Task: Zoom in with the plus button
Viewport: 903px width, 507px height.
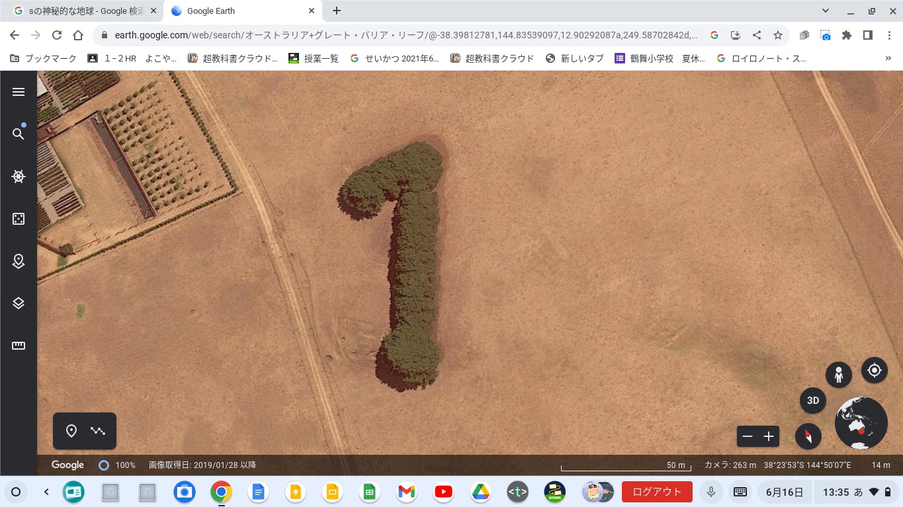Action: [769, 436]
